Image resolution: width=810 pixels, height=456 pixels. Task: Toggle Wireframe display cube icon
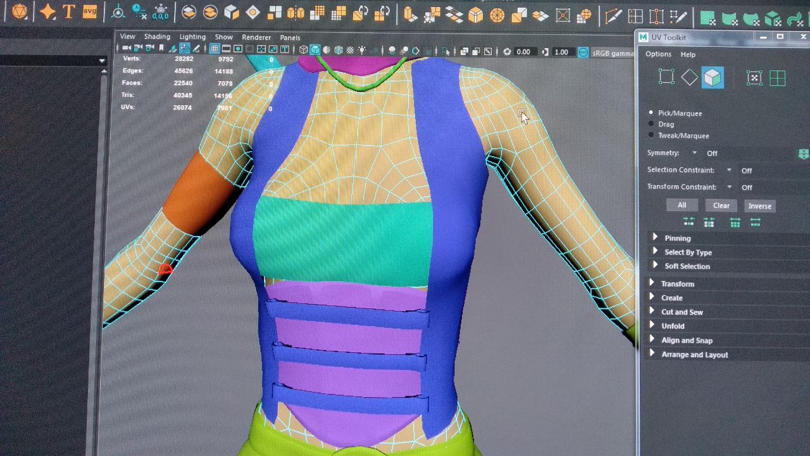pos(304,50)
